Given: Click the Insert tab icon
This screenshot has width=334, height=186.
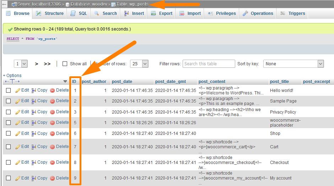Looking at the screenshot, I should pyautogui.click(x=126, y=13).
